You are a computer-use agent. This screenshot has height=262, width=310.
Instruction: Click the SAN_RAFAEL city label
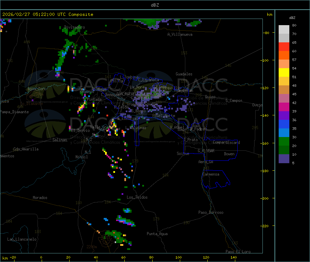pos(126,94)
